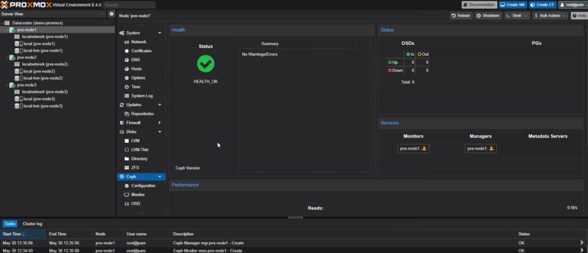The width and height of the screenshot is (588, 253).
Task: Open the Shell dropdown arrow
Action: click(526, 15)
